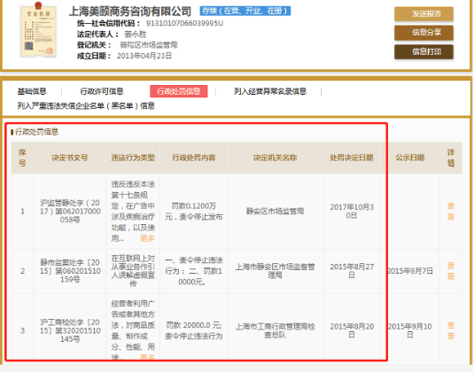Click the 信息分享 button
The height and width of the screenshot is (372, 474).
point(423,33)
